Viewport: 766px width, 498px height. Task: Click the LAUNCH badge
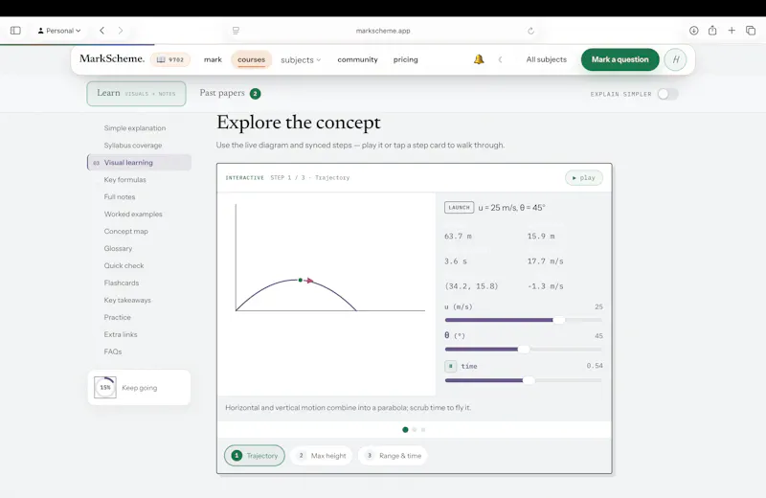(x=459, y=207)
